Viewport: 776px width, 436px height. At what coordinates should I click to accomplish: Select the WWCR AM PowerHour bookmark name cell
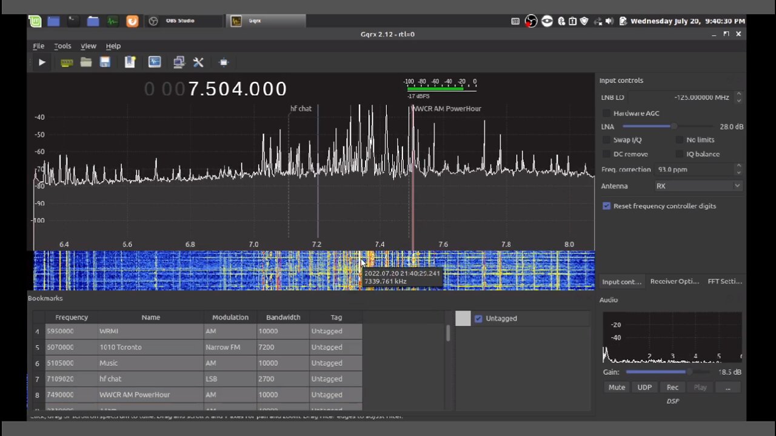click(x=150, y=394)
